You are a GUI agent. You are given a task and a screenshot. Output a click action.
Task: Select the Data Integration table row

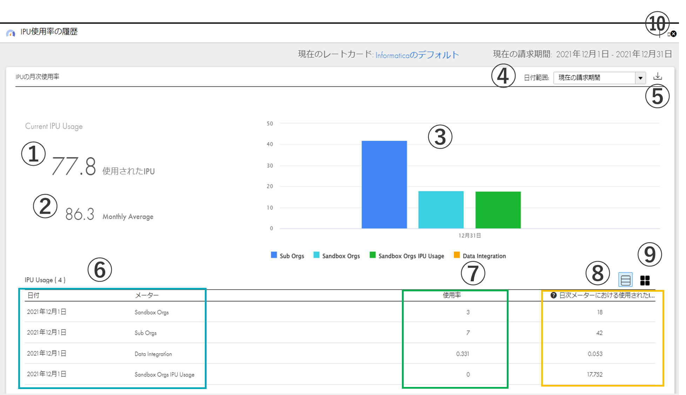click(210, 354)
